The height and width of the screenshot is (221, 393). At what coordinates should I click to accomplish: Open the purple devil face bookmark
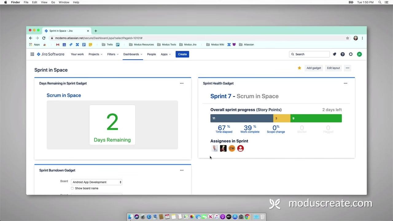[234, 45]
